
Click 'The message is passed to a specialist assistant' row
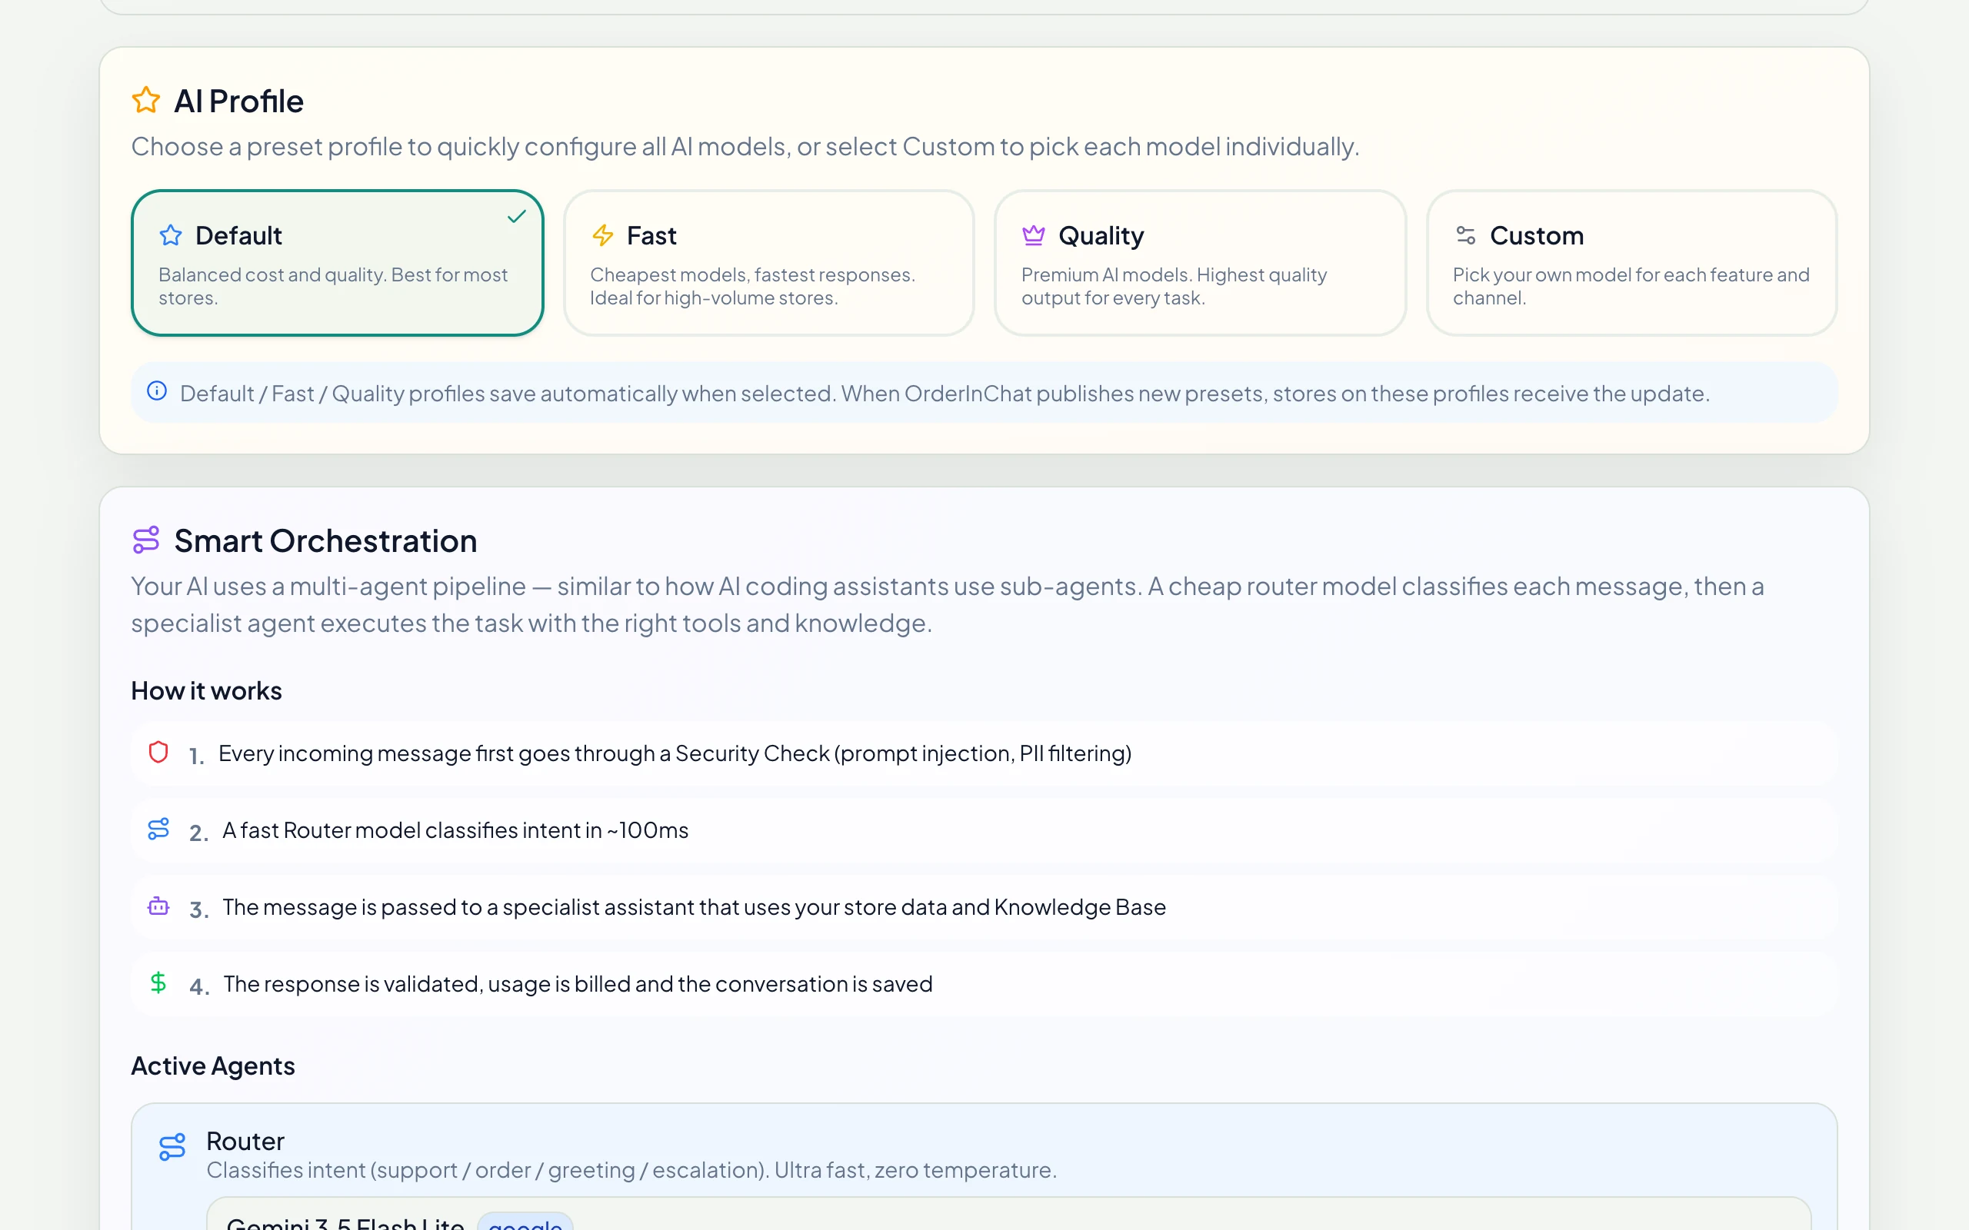[984, 907]
